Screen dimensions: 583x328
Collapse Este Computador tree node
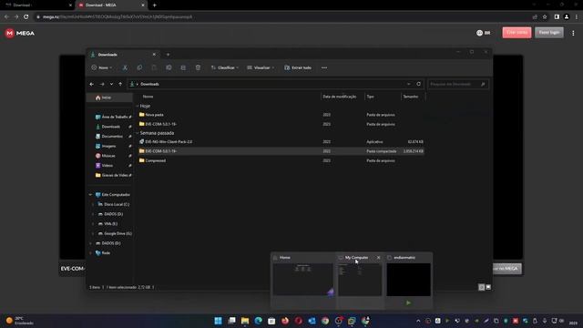(90, 194)
